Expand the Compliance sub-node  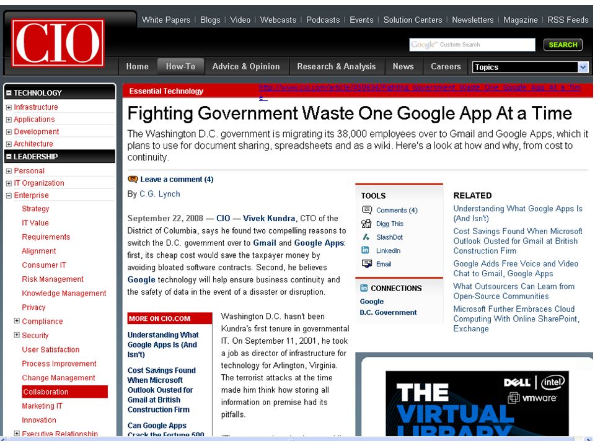pos(17,321)
